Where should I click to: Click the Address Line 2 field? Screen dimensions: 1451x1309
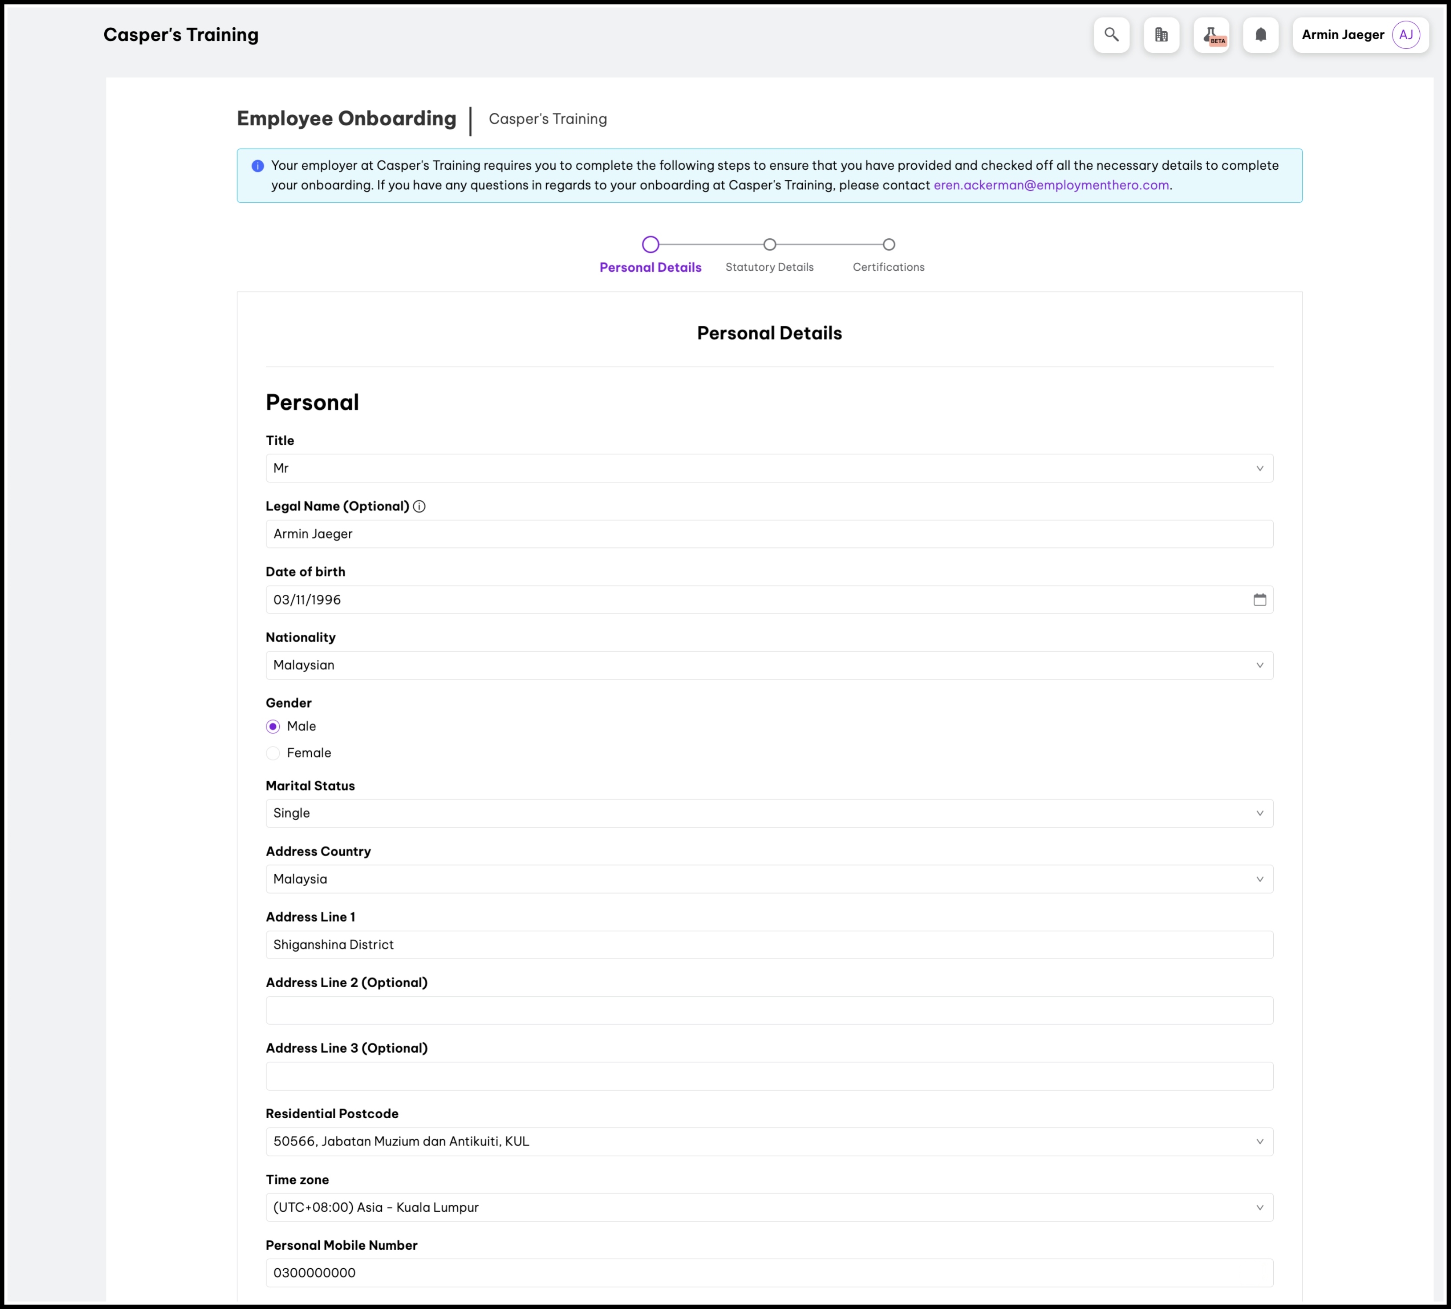coord(769,1011)
